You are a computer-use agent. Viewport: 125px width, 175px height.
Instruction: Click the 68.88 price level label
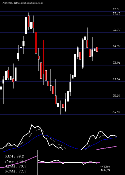tap(116, 112)
